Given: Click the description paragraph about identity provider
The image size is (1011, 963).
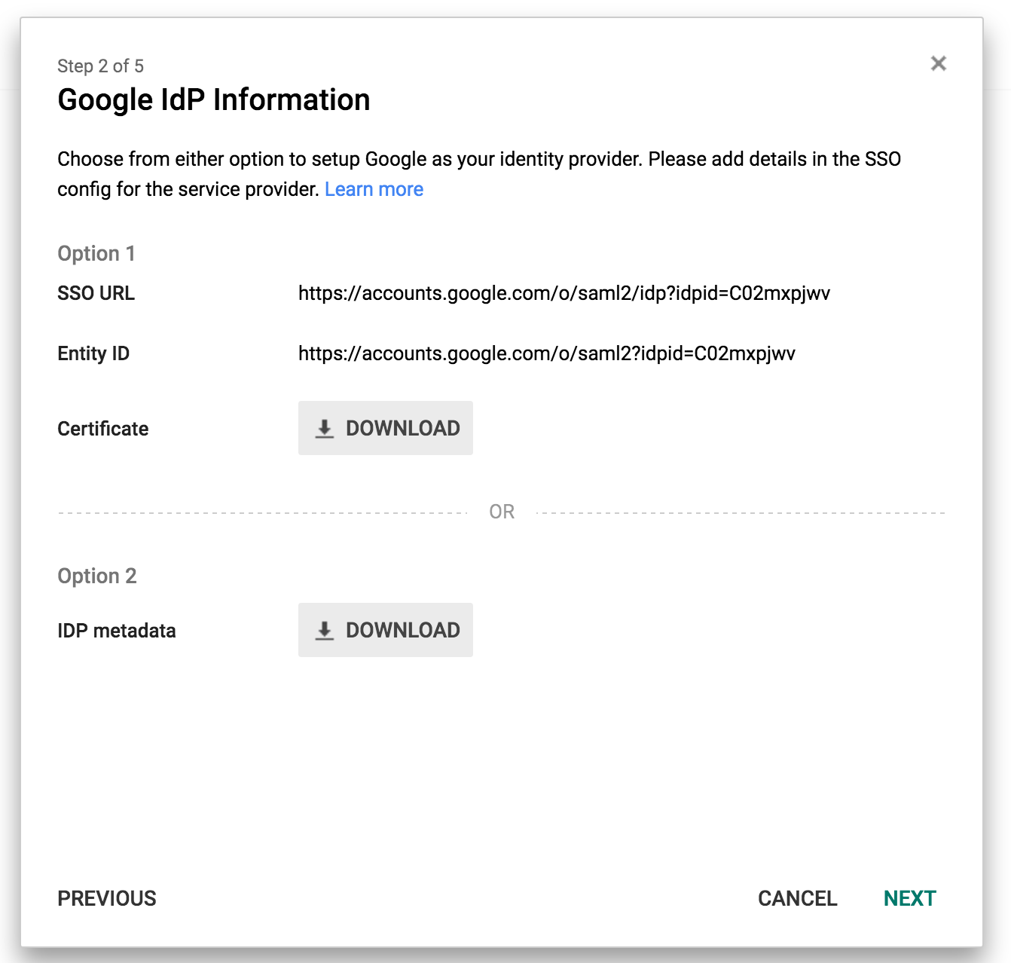Looking at the screenshot, I should (479, 160).
